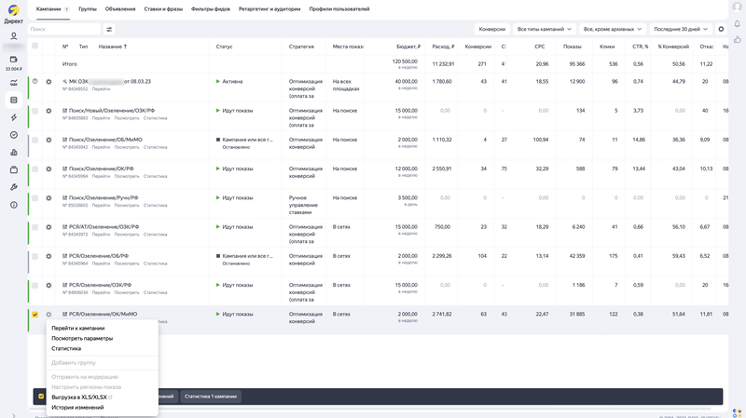This screenshot has width=746, height=418.
Task: Click Перейти link under МК ОЗК campaign
Action: [x=101, y=88]
